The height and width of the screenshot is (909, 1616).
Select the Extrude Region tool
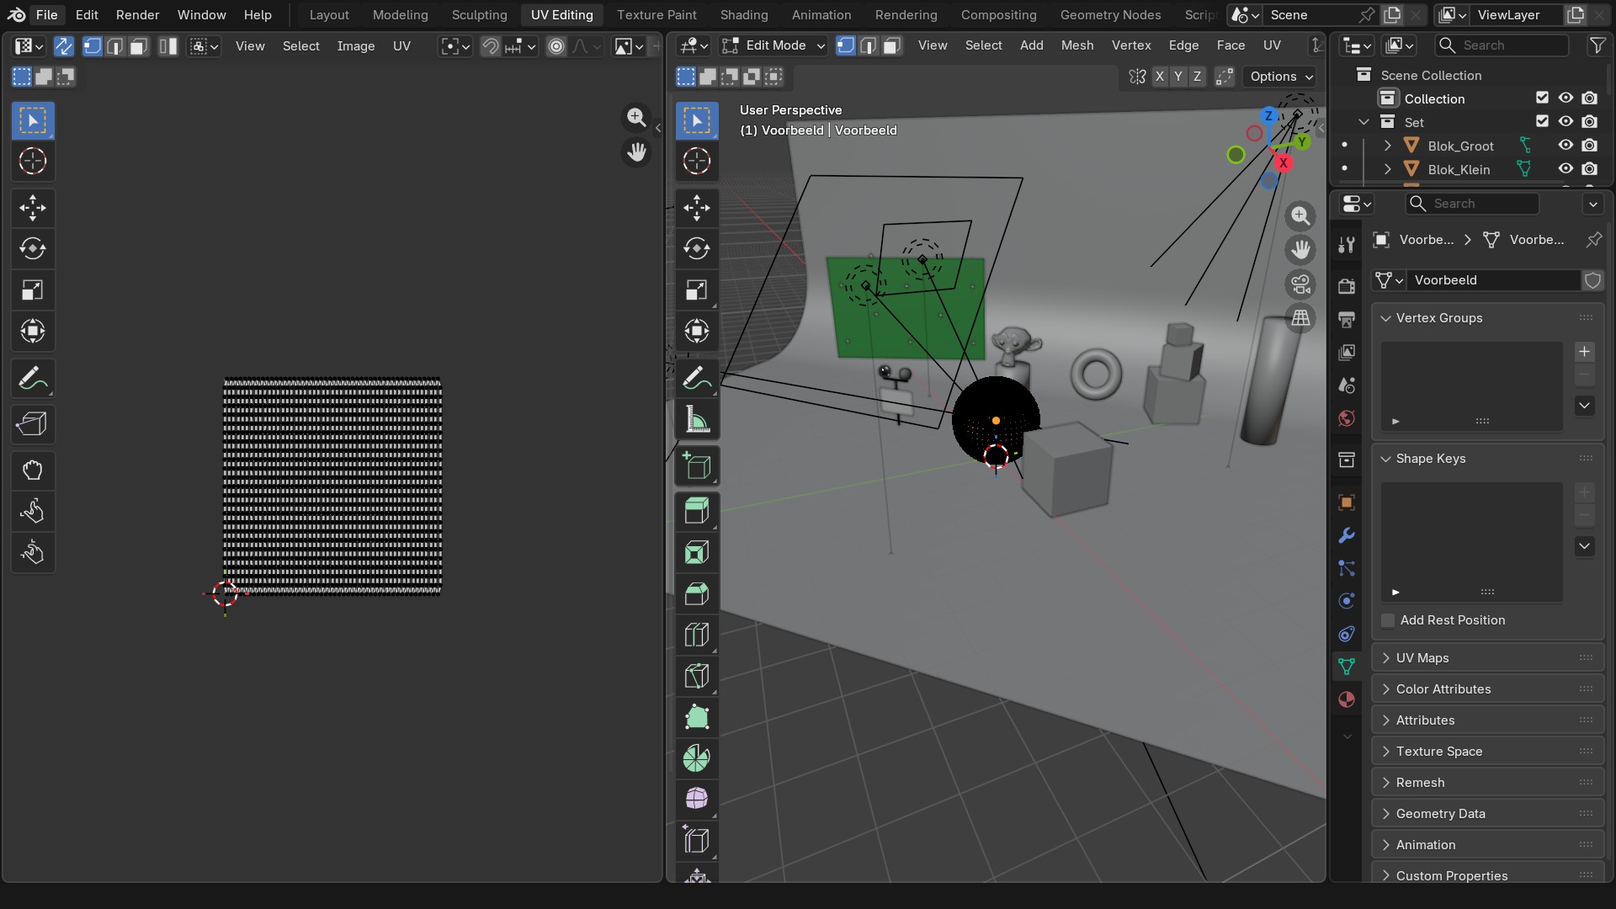697,511
